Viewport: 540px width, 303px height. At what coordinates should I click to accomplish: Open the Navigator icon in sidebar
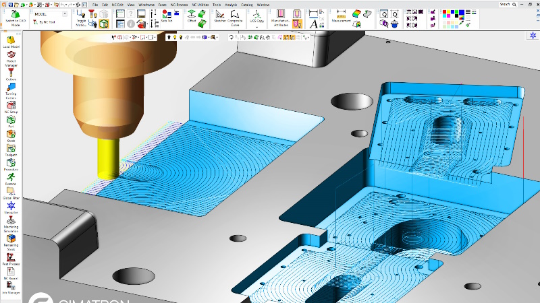[x=11, y=206]
